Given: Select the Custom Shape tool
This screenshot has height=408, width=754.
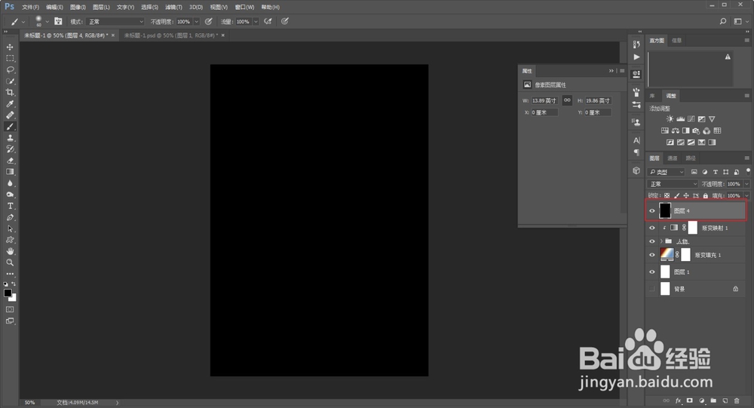Looking at the screenshot, I should pos(10,240).
